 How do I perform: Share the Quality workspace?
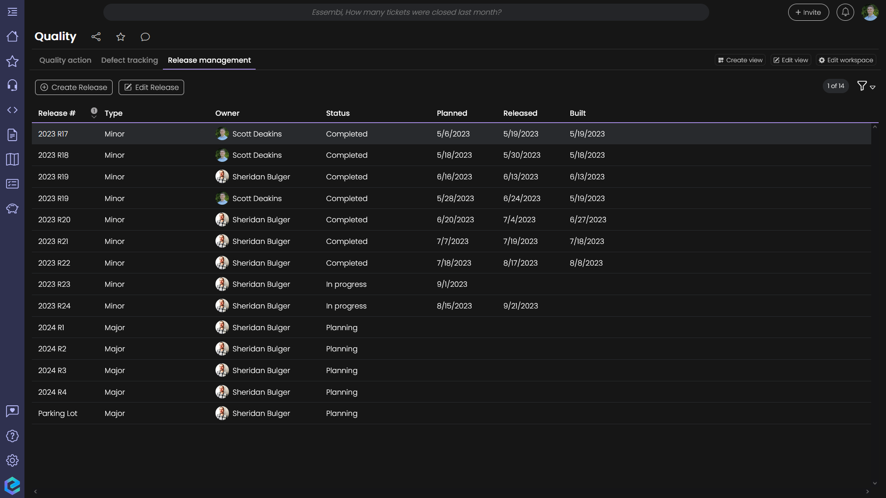96,37
